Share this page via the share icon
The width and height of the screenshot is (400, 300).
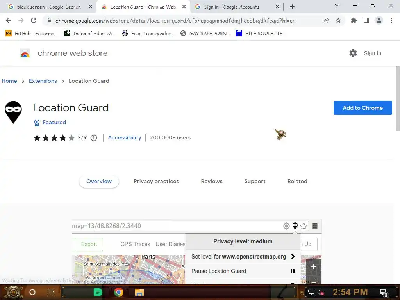click(x=326, y=21)
